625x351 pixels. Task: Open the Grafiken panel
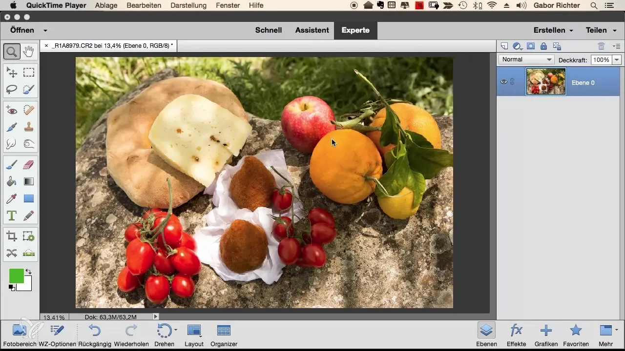coord(546,334)
